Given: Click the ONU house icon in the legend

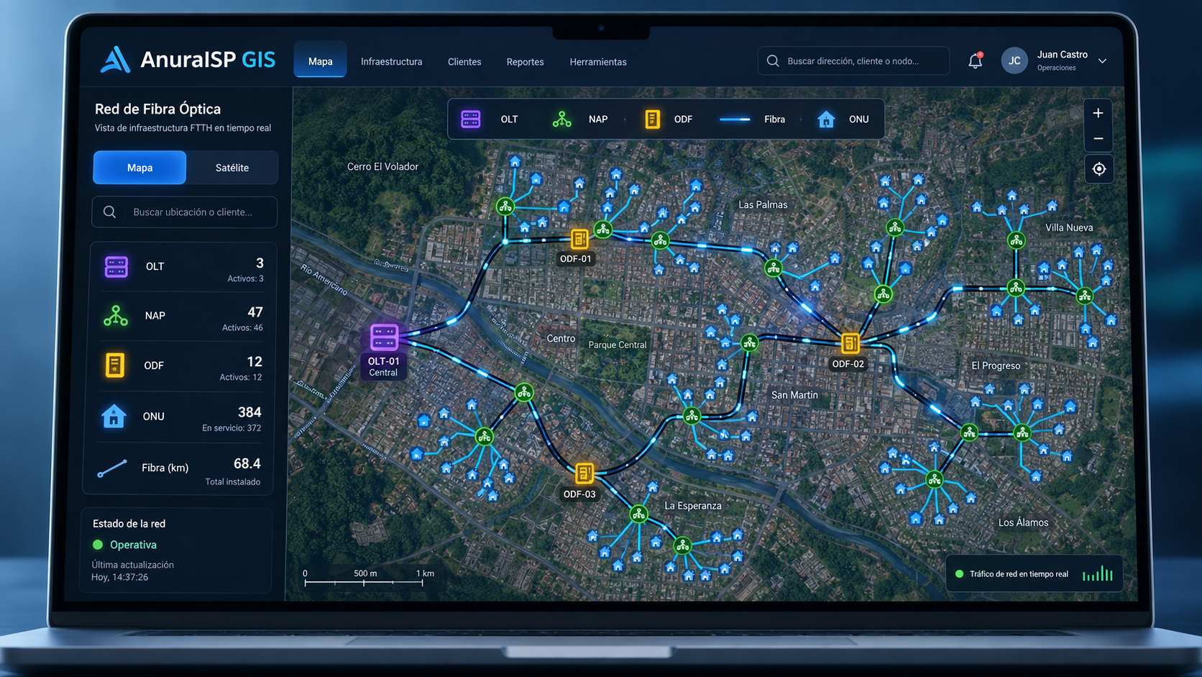Looking at the screenshot, I should pos(826,119).
